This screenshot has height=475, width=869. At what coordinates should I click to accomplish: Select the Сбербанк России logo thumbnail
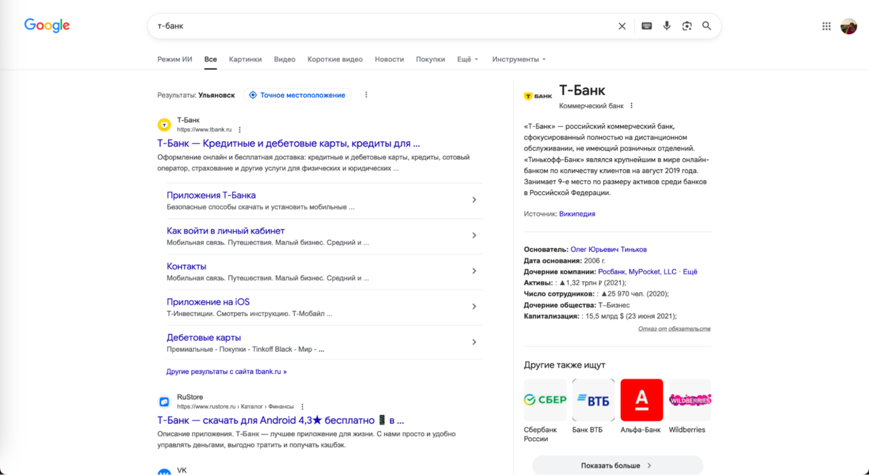pos(544,399)
